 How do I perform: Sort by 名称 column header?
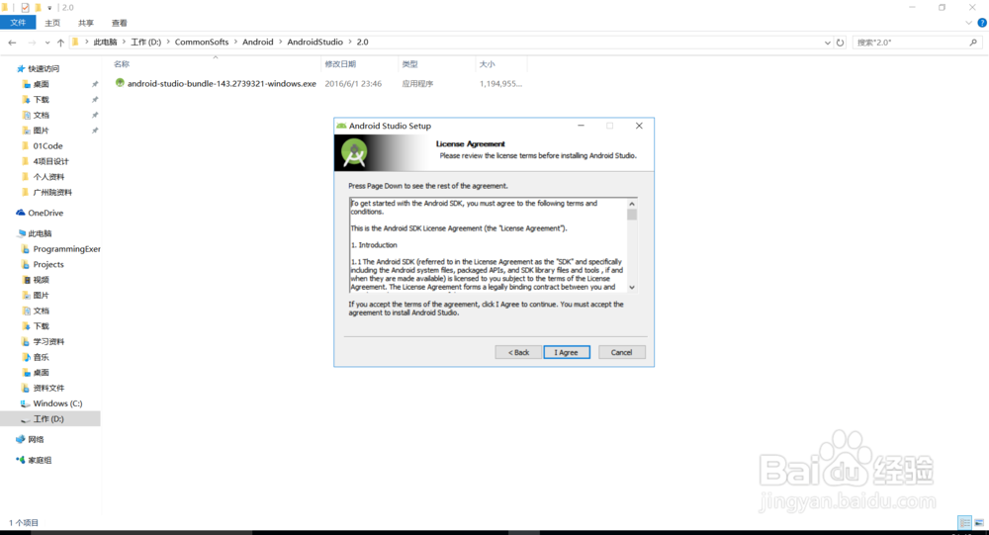pos(122,63)
